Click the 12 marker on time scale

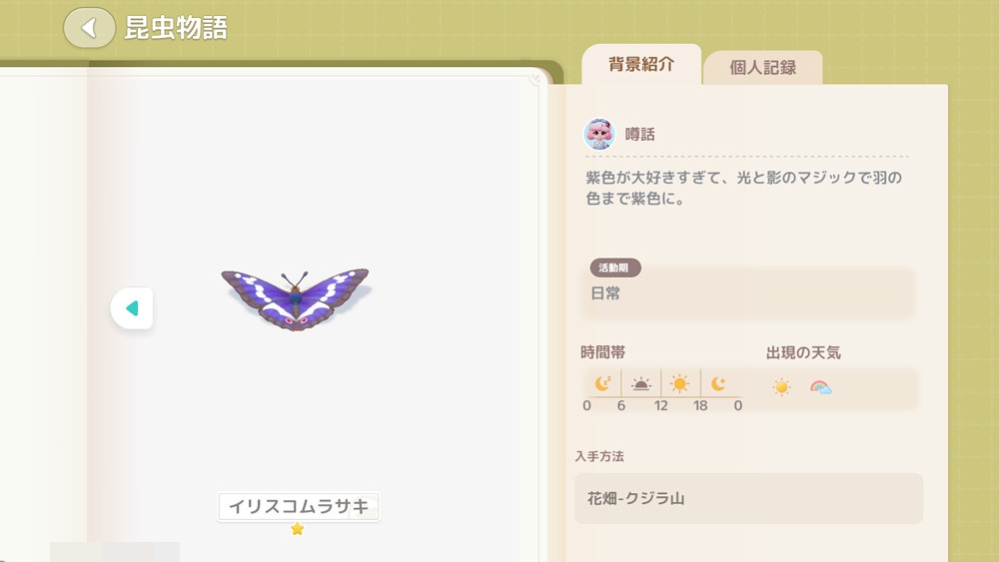point(660,405)
